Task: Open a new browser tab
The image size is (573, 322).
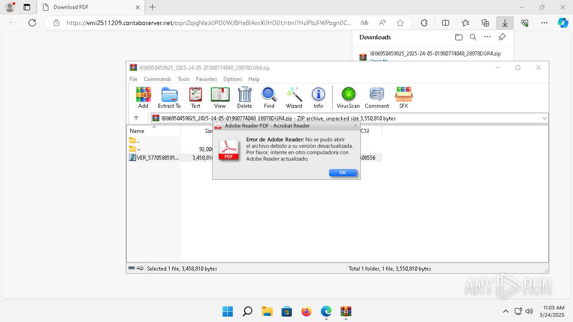Action: (x=153, y=7)
